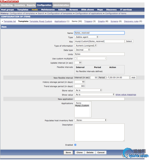Click the Delete button
Viewport: 150px width, 160px height.
pos(90,153)
